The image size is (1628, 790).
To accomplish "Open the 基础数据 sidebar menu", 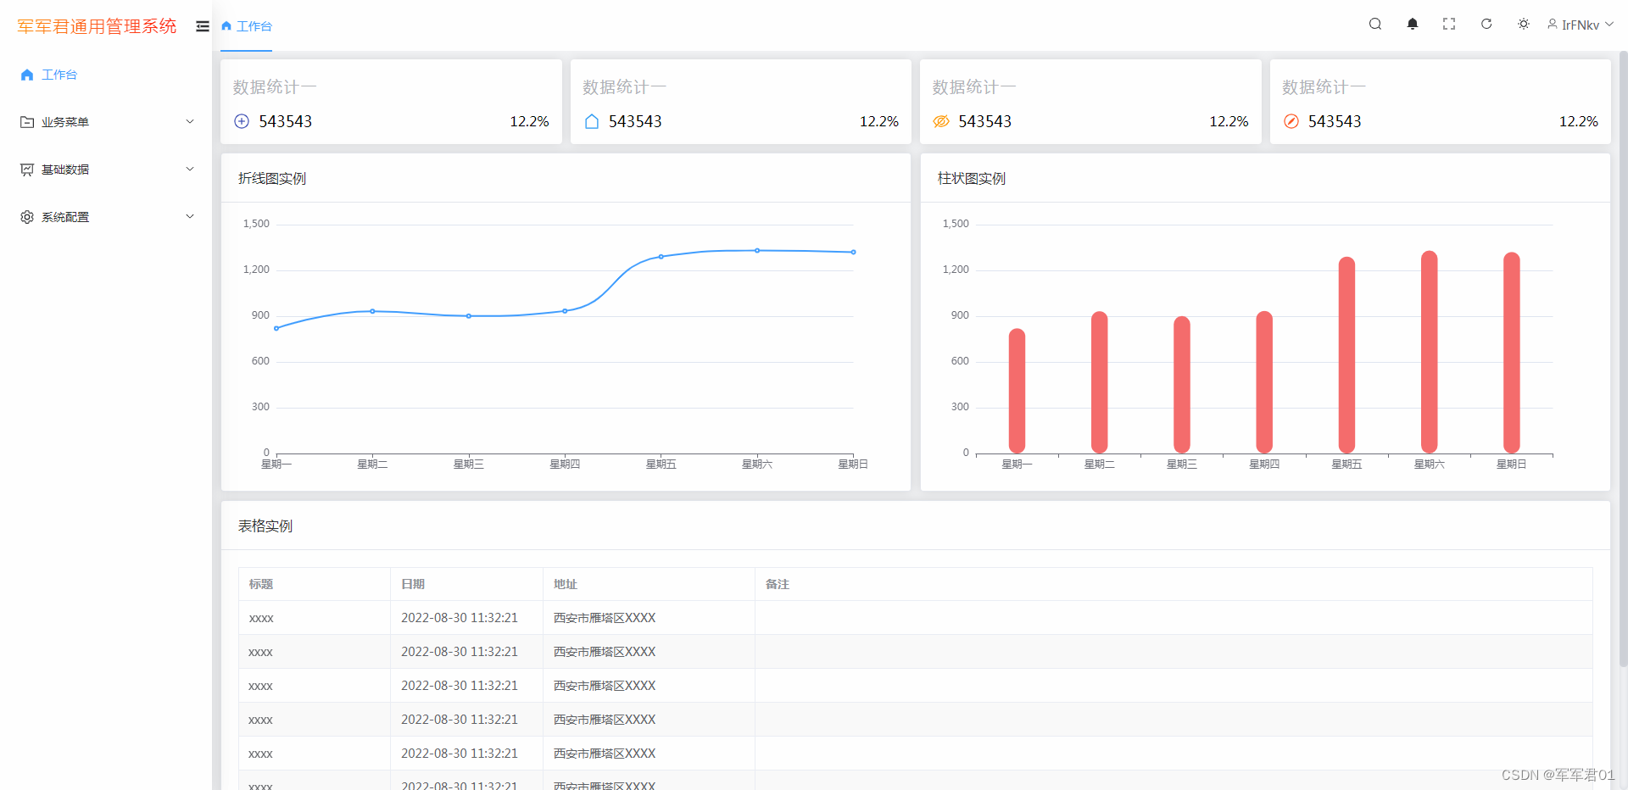I will 106,170.
